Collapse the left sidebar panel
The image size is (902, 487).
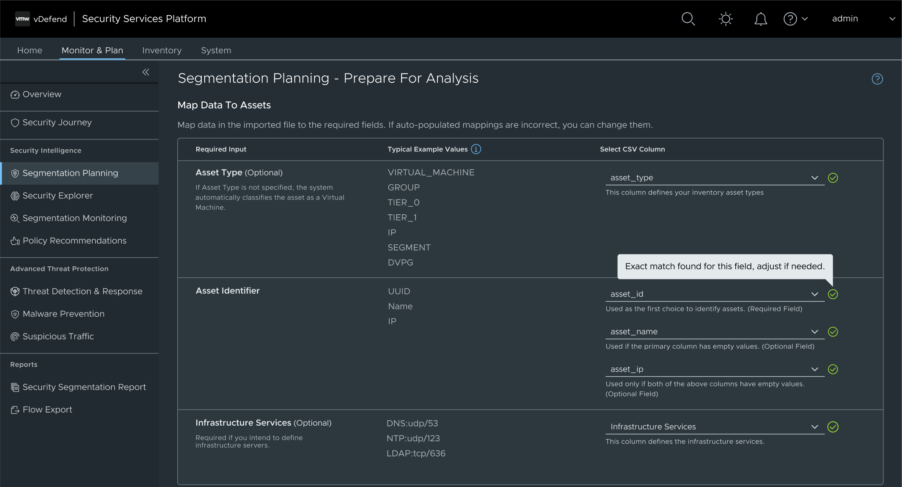coord(146,72)
